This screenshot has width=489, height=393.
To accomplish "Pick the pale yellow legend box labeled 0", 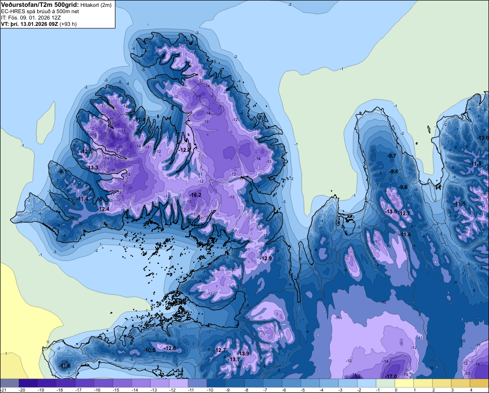I will [404, 383].
